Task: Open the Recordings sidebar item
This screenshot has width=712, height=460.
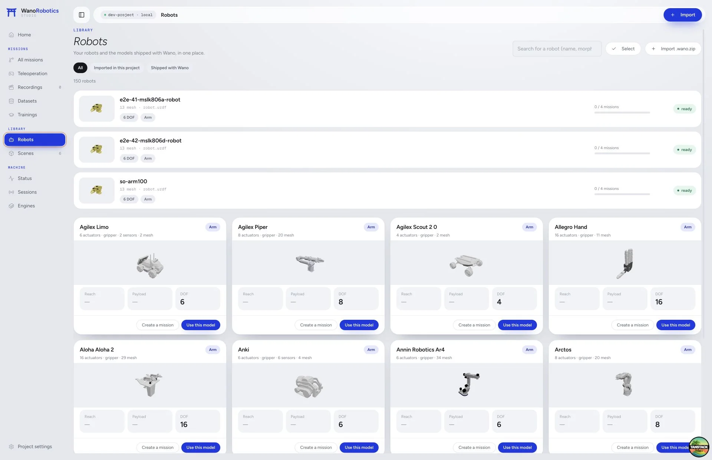Action: coord(35,87)
